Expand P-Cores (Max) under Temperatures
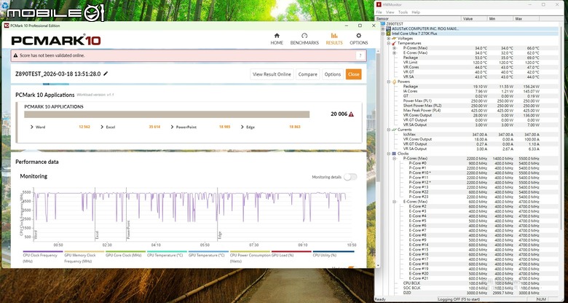Screen dimensions: 568x303 (x=395, y=48)
